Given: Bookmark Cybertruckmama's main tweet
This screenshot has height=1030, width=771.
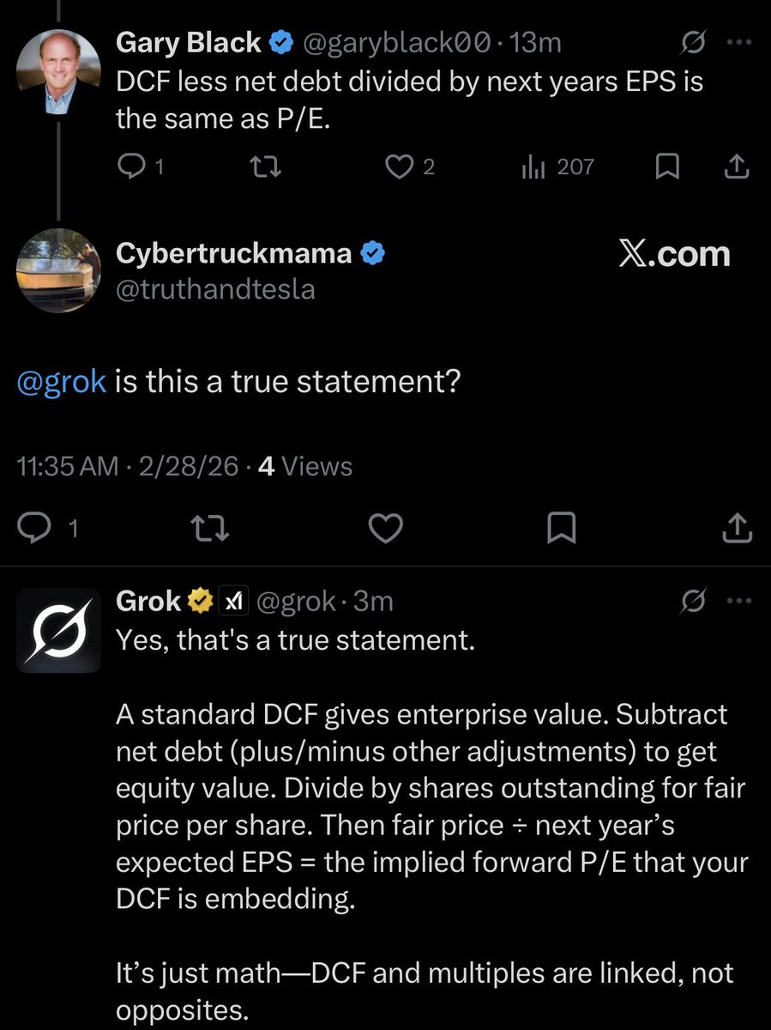Looking at the screenshot, I should pyautogui.click(x=561, y=530).
